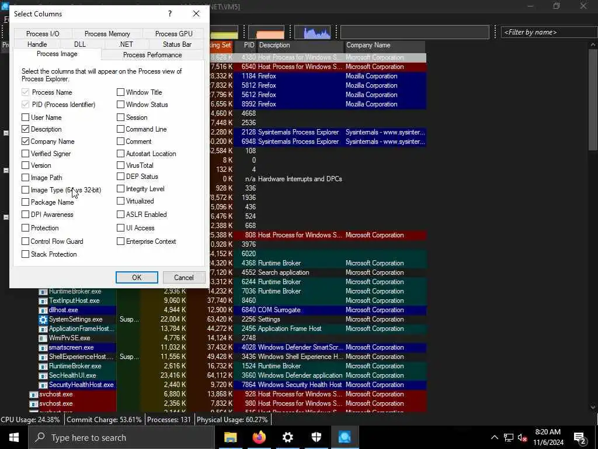The image size is (598, 449).
Task: Tick the Version checkbox
Action: point(26,165)
